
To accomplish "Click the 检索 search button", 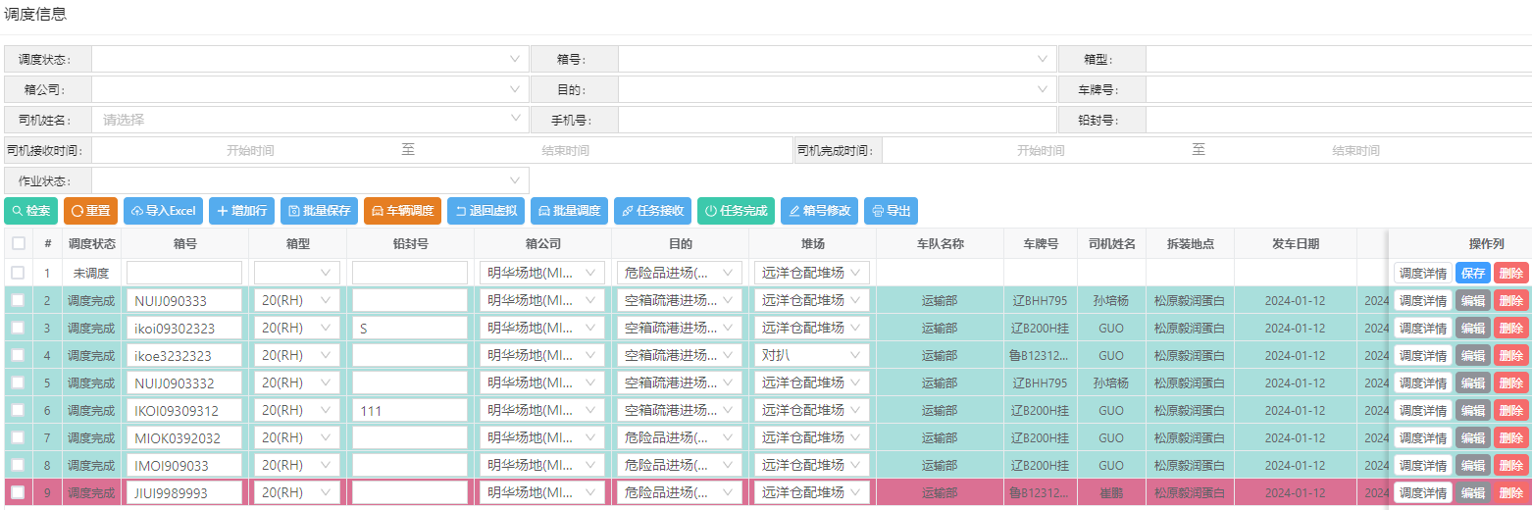I will coord(30,211).
